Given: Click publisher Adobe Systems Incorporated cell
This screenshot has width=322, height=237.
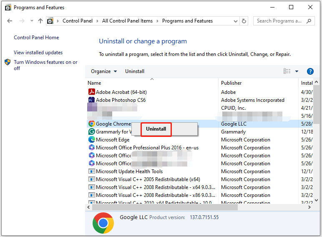Looking at the screenshot, I should tap(253, 100).
